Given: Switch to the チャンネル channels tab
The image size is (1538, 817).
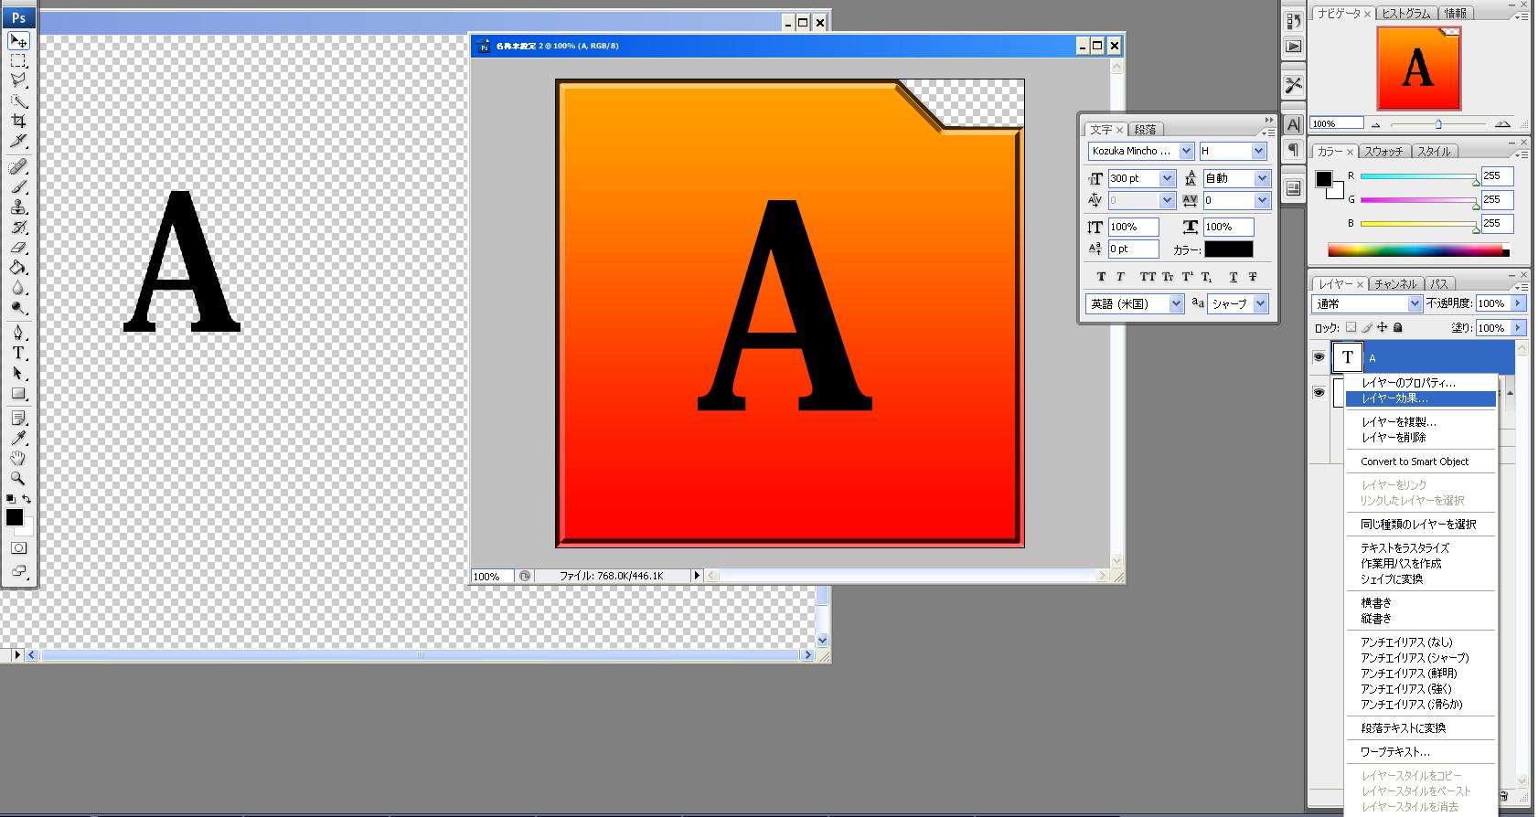Looking at the screenshot, I should [1395, 284].
